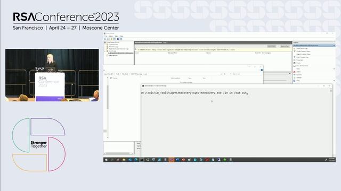Click the Forward arrow in Event Viewer toolbar
This screenshot has width=341, height=191.
tap(108, 39)
